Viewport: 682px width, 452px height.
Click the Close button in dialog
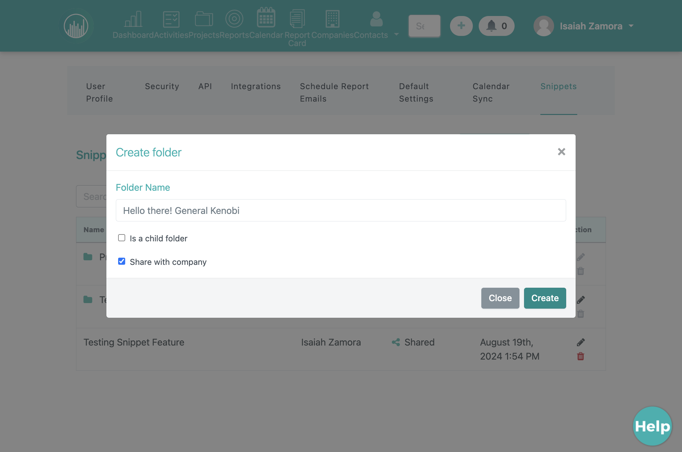500,298
